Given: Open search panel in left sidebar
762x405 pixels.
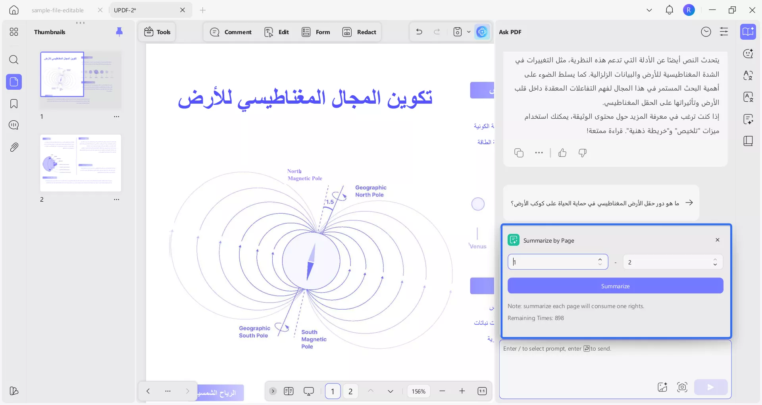Looking at the screenshot, I should point(14,60).
